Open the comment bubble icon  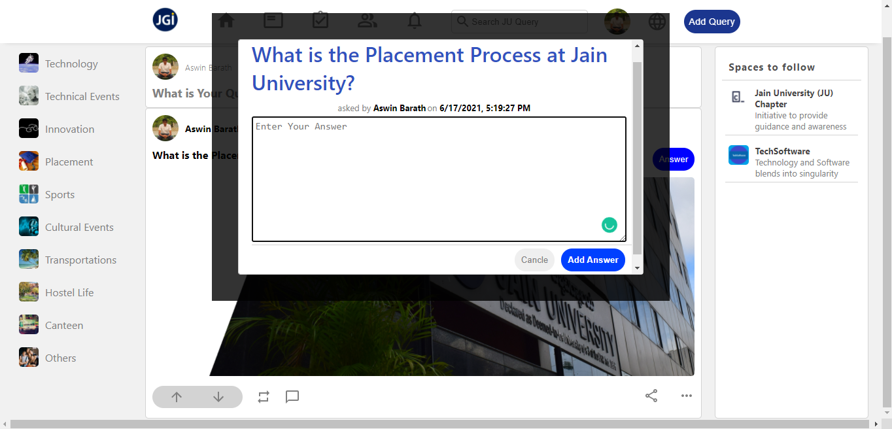click(x=292, y=397)
